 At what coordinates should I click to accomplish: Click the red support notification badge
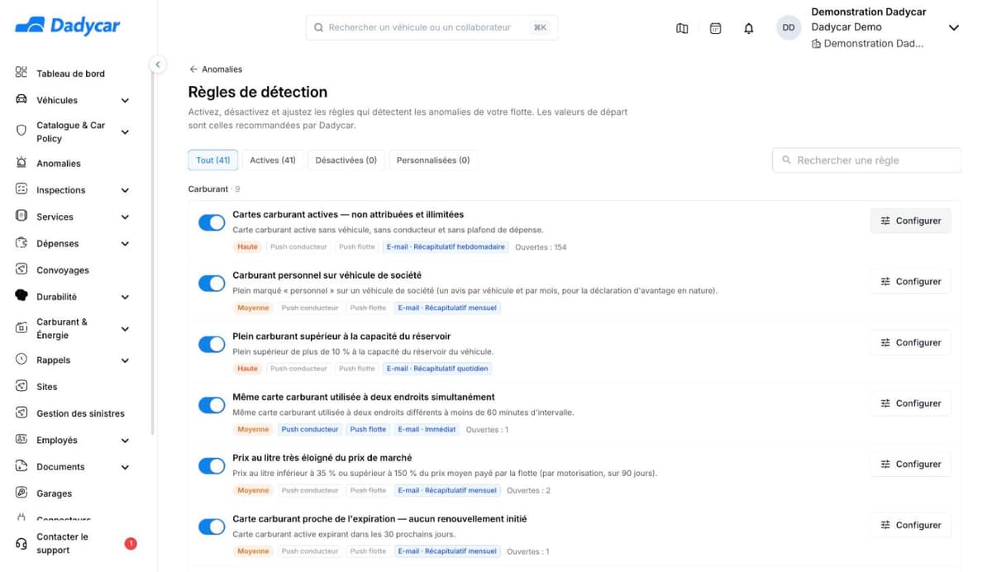131,543
